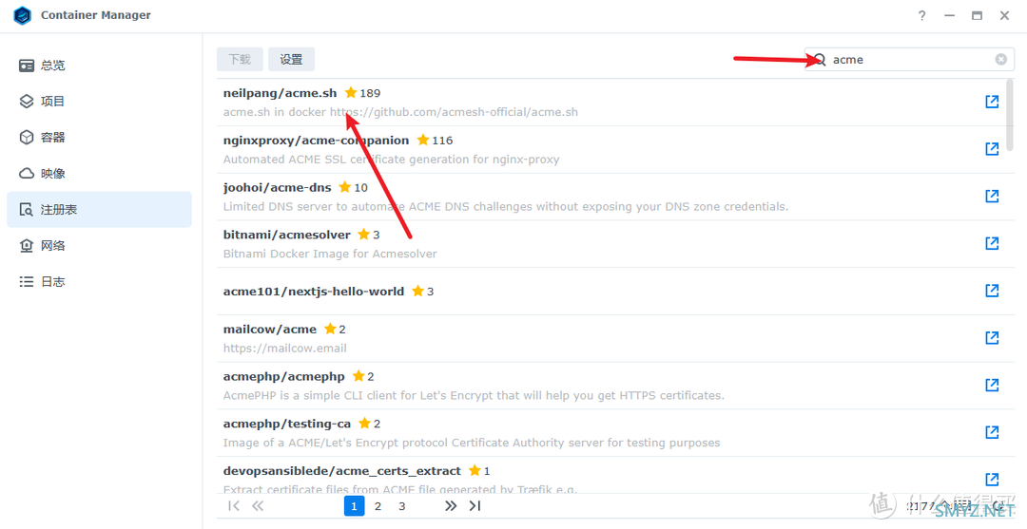Open external link for acme101/nextjs-hello-world
1027x529 pixels.
click(x=992, y=291)
